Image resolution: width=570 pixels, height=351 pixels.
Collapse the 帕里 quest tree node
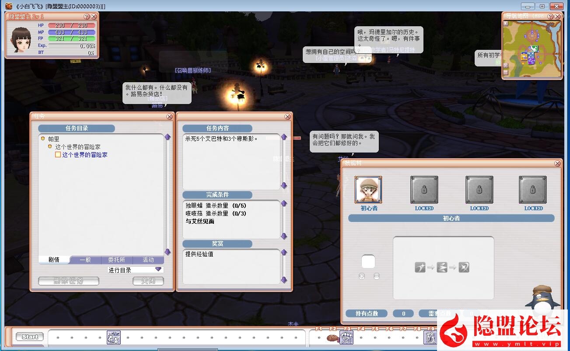[43, 139]
